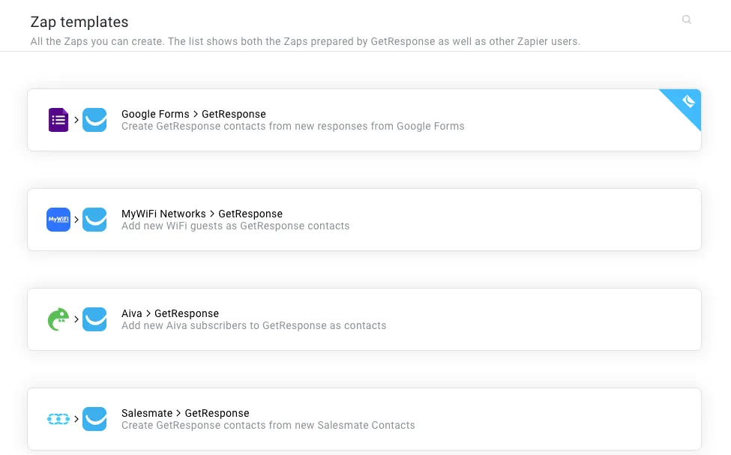Open the search magnifier icon

tap(686, 19)
